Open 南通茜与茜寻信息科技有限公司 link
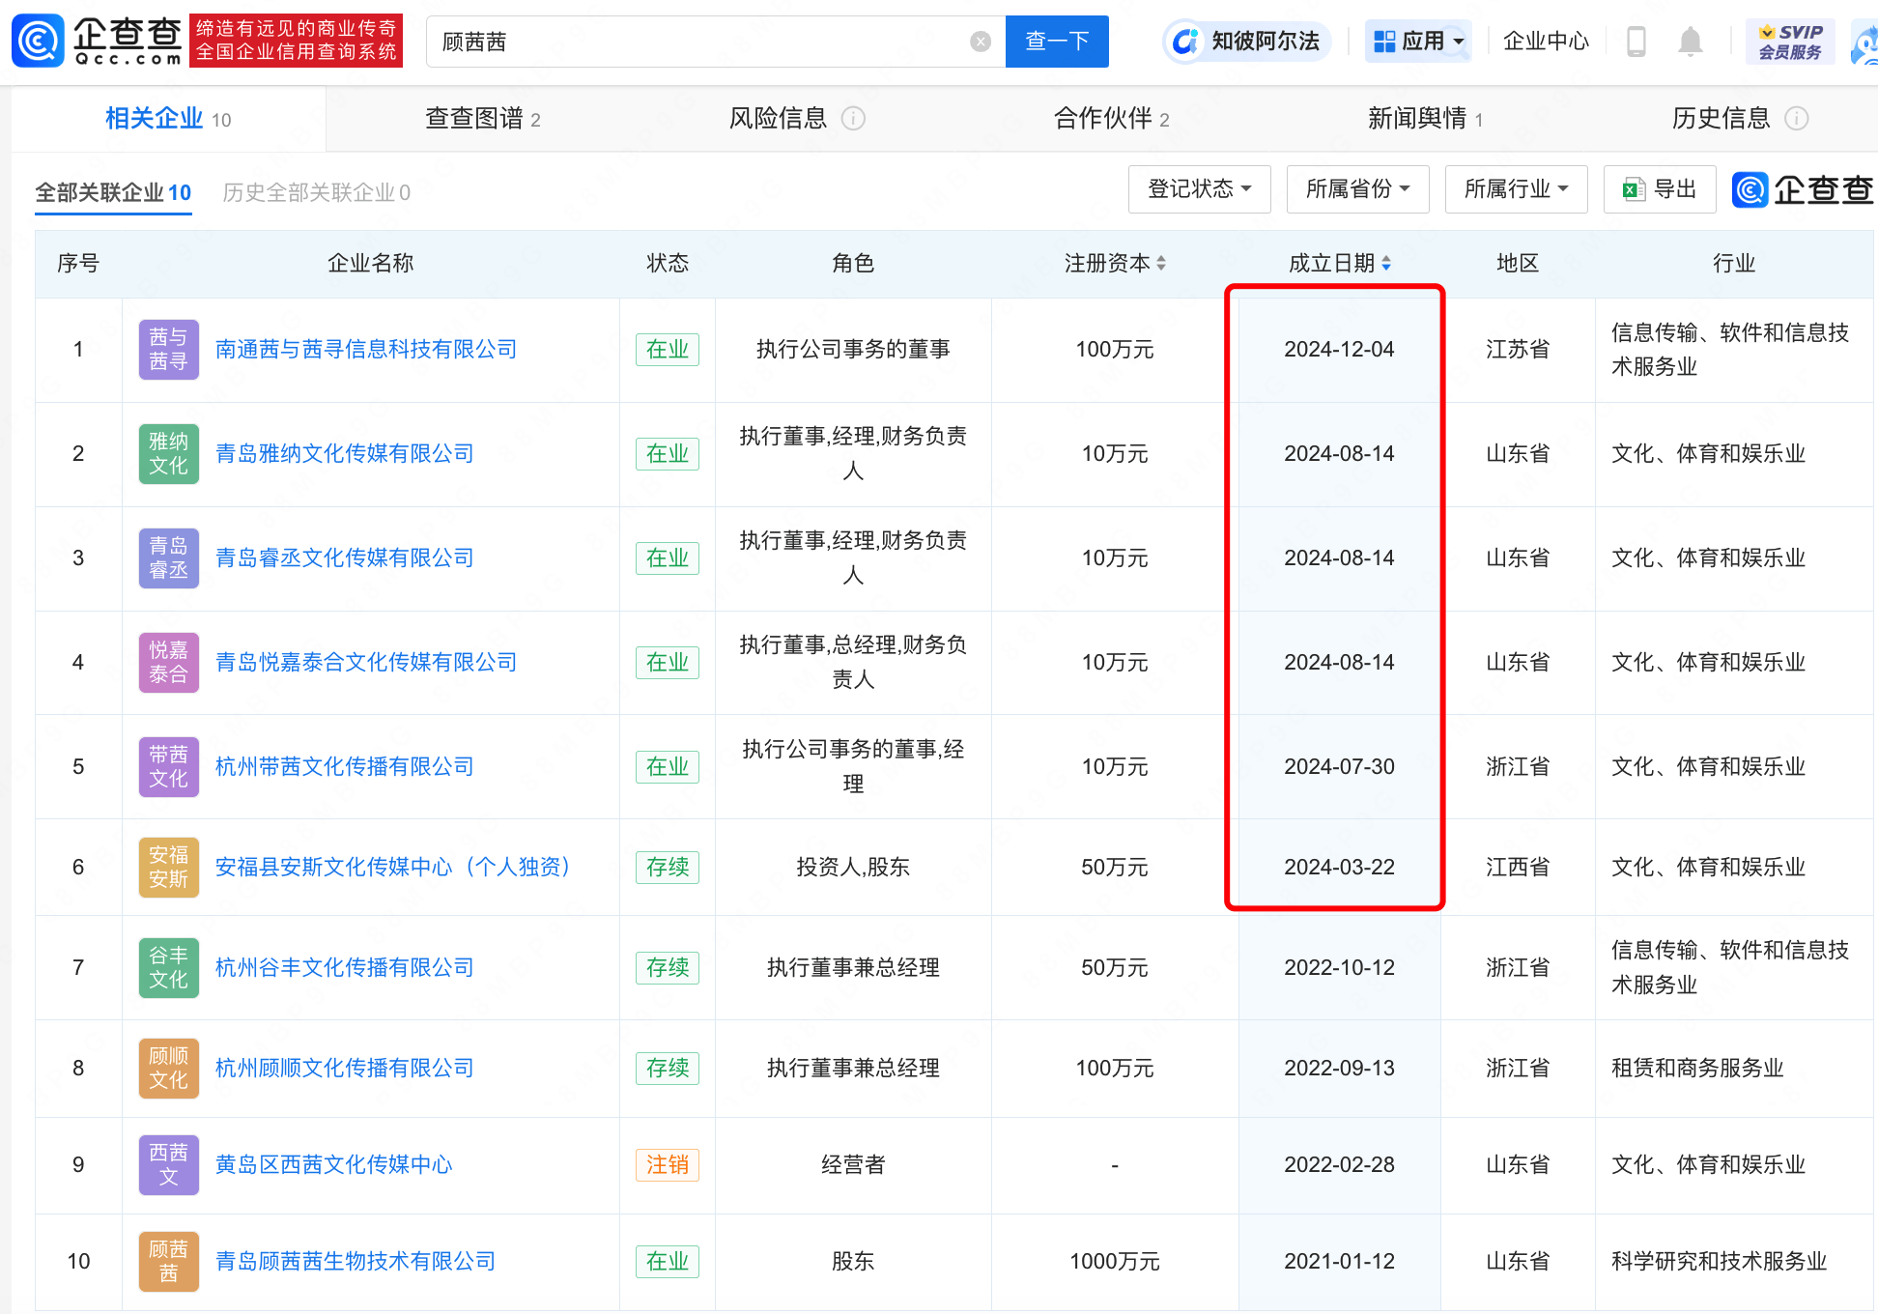This screenshot has height=1314, width=1878. [x=366, y=350]
